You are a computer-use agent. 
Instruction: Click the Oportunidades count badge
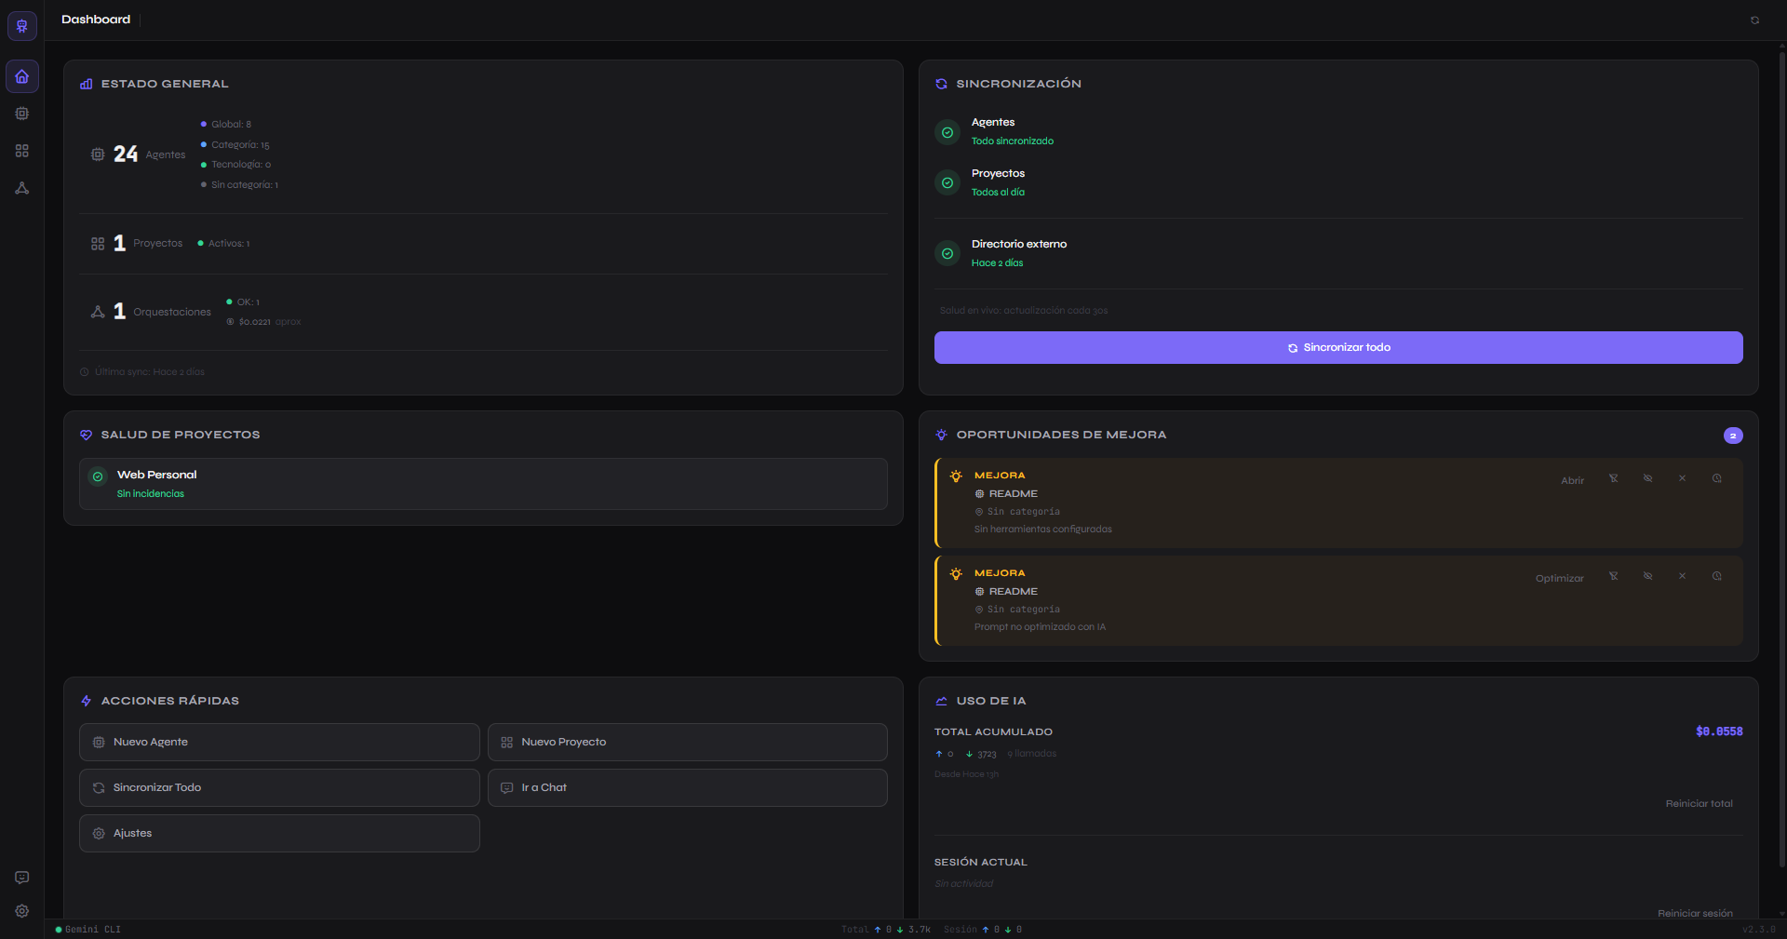[x=1733, y=436]
